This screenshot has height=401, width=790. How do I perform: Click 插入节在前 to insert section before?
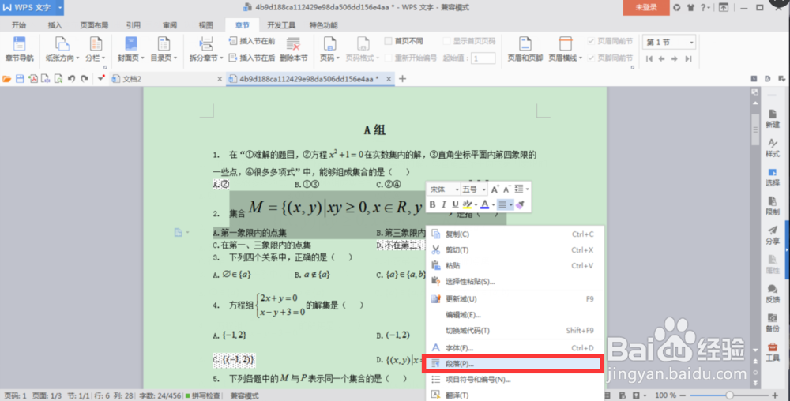pos(252,41)
